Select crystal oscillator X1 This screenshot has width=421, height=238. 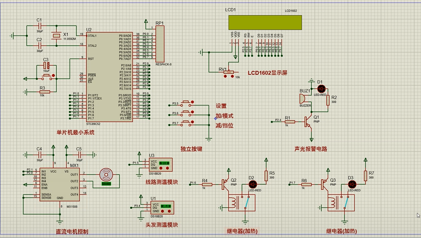click(x=56, y=36)
